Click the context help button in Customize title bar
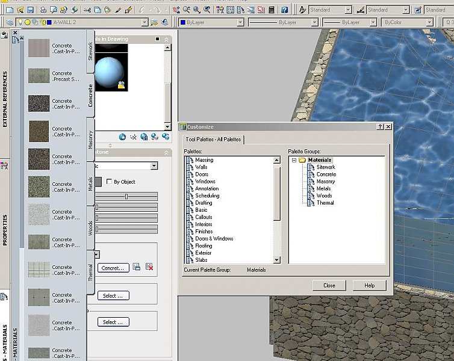 pos(380,127)
